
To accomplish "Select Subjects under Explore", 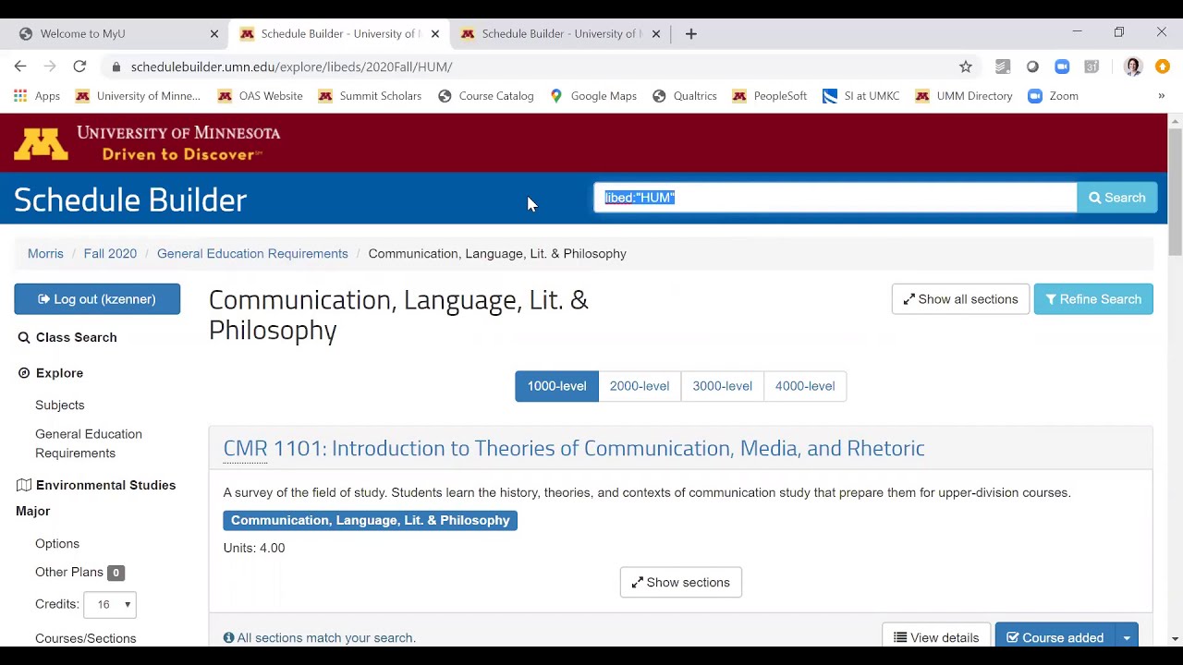I will pos(60,405).
